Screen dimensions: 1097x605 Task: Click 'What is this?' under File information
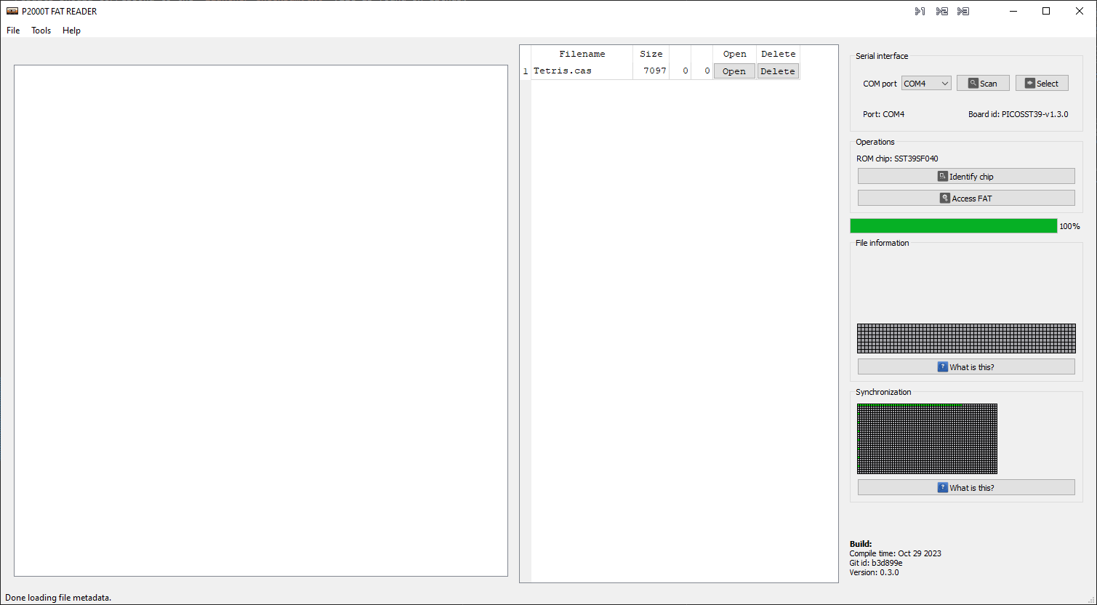pos(965,367)
